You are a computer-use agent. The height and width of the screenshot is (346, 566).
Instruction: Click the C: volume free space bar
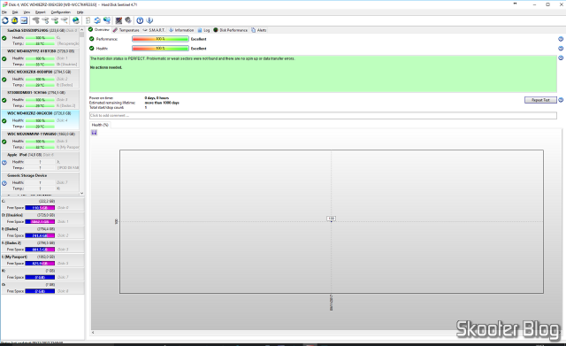40,208
